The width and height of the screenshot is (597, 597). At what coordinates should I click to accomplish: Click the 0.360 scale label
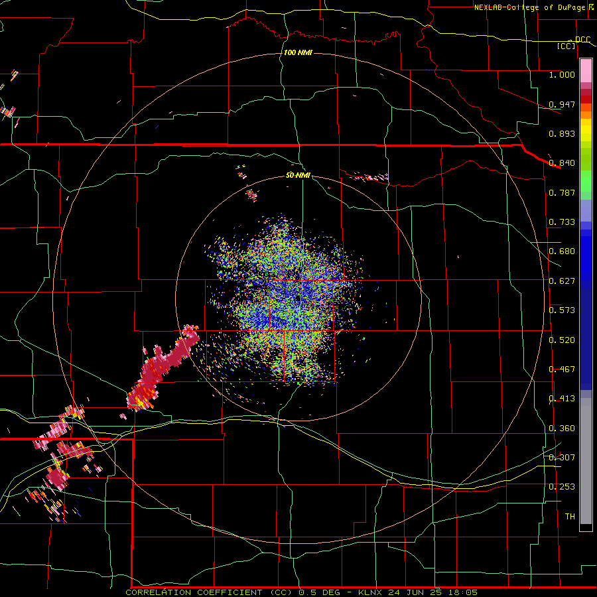(562, 429)
